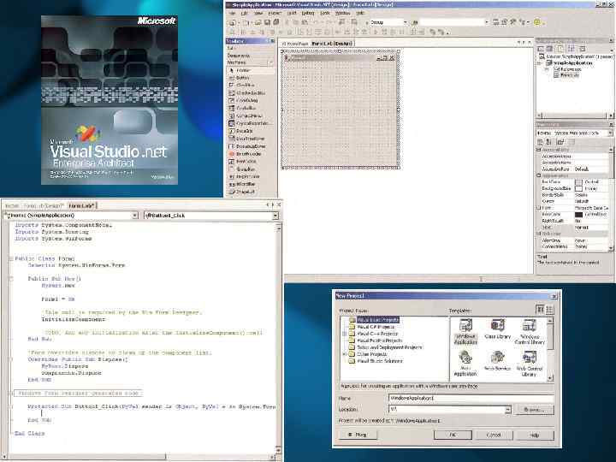This screenshot has height=462, width=616.
Task: Click Help in the New Project dialog
Action: point(535,435)
